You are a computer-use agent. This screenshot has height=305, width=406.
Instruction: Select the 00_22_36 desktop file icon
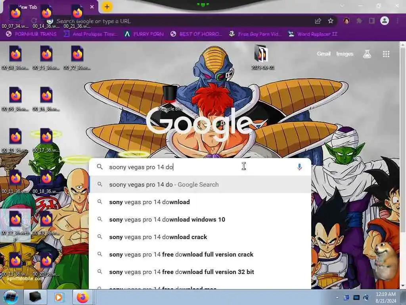click(77, 58)
